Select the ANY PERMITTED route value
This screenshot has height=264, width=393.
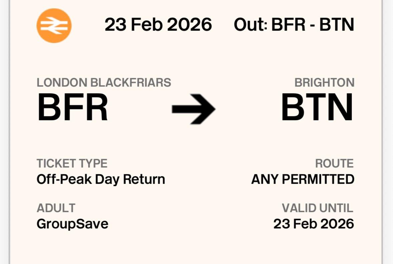coord(303,179)
